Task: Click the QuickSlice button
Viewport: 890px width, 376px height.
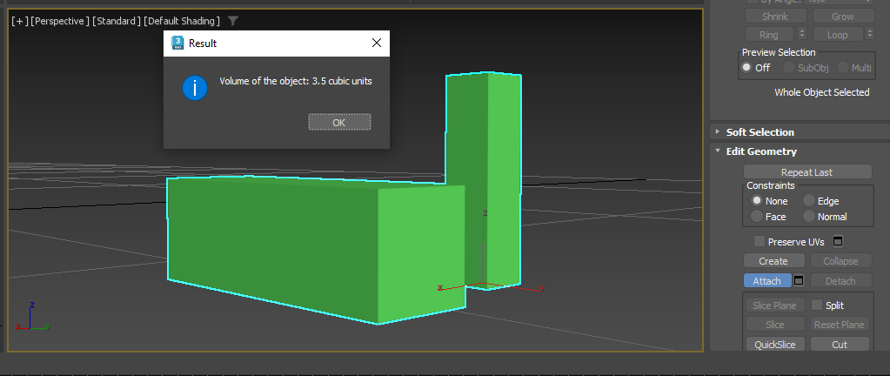Action: pos(774,344)
